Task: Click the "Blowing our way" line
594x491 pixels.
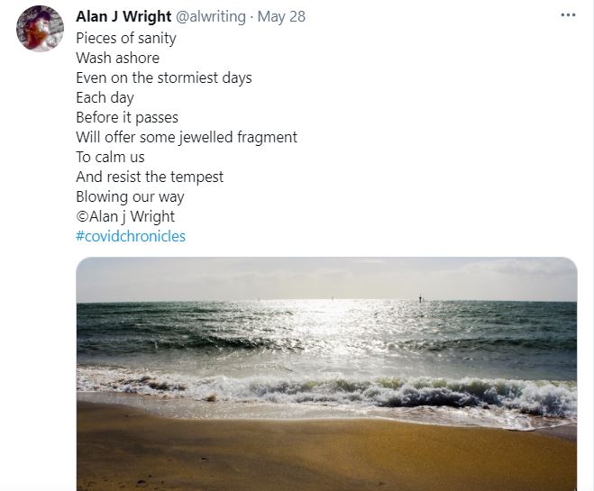Action: tap(130, 196)
